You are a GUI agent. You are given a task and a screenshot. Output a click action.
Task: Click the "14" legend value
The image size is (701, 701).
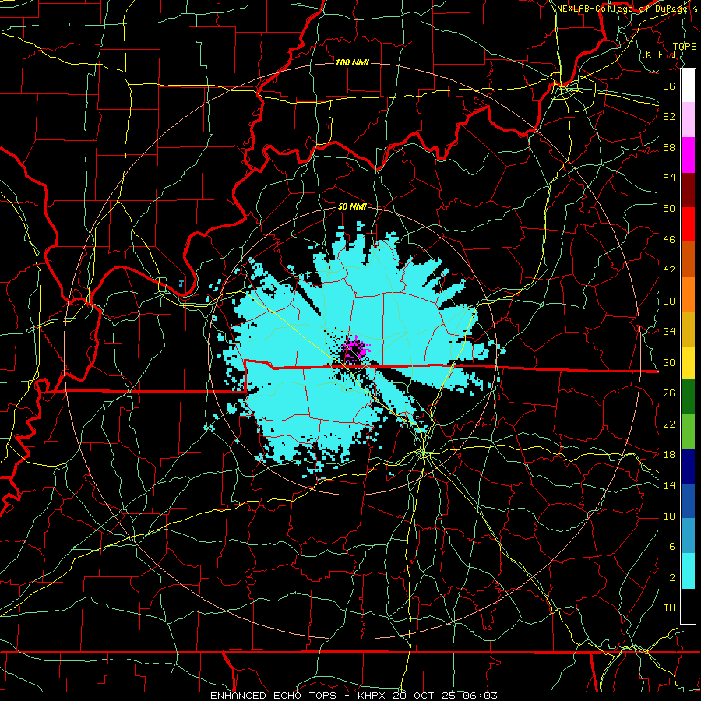click(x=669, y=485)
